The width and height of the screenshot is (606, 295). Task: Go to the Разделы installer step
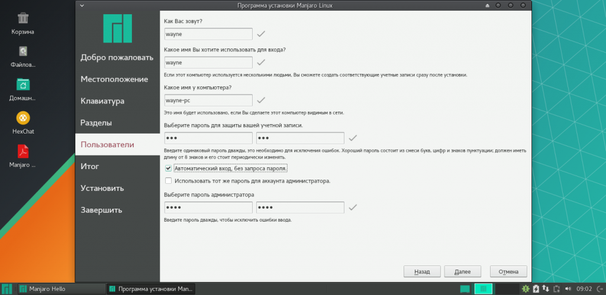tap(96, 123)
